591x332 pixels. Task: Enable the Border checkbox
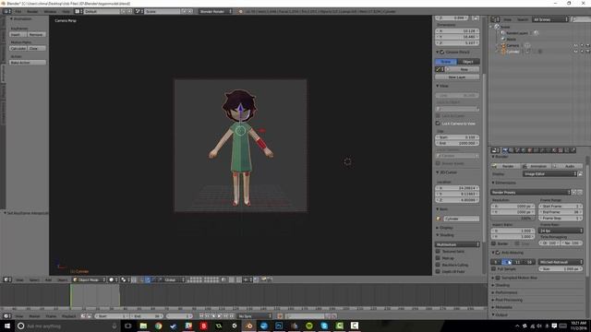pyautogui.click(x=494, y=243)
